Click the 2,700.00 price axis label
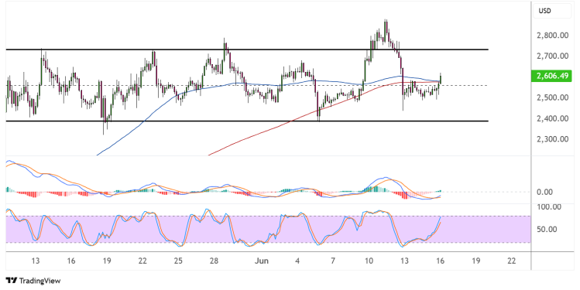580x290 pixels. click(x=552, y=56)
